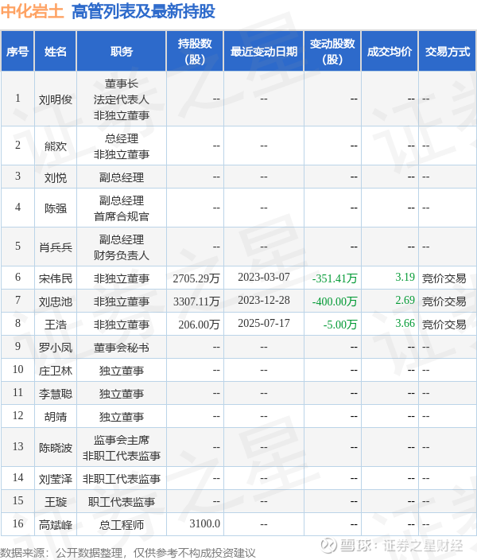The image size is (477, 560).
Task: Click the position 副总经理 in 刘悦's row
Action: coord(122,177)
